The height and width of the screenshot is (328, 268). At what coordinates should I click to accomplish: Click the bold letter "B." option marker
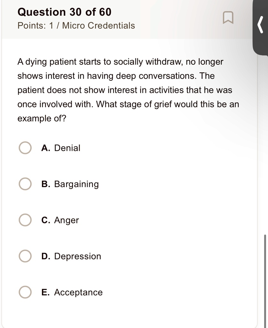coord(46,184)
